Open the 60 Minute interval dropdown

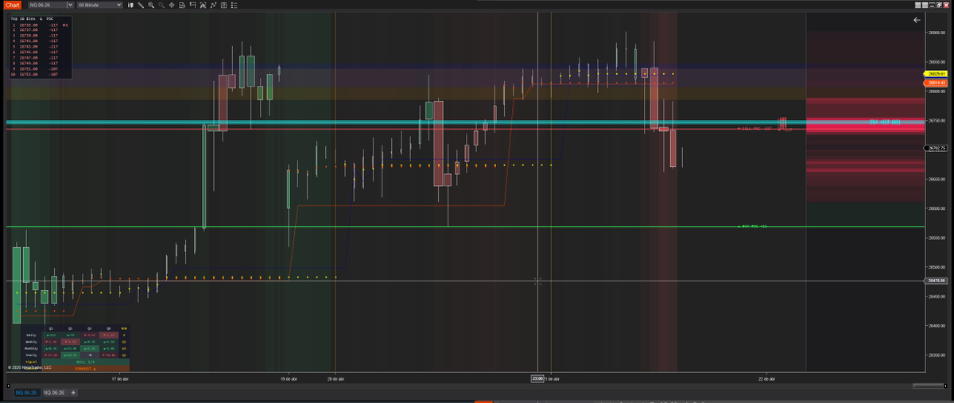click(99, 5)
